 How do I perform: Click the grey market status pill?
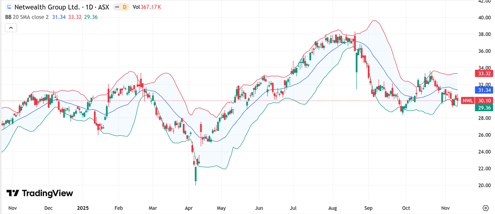[116, 7]
